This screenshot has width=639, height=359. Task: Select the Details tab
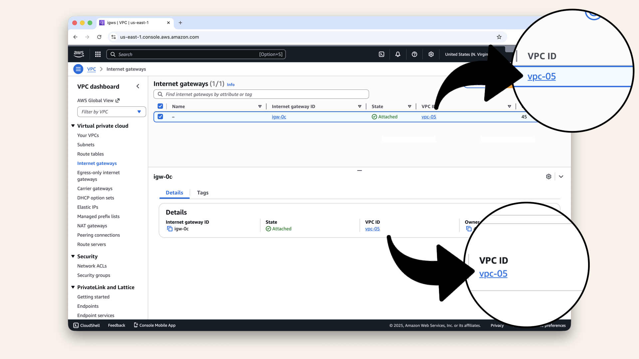[174, 193]
